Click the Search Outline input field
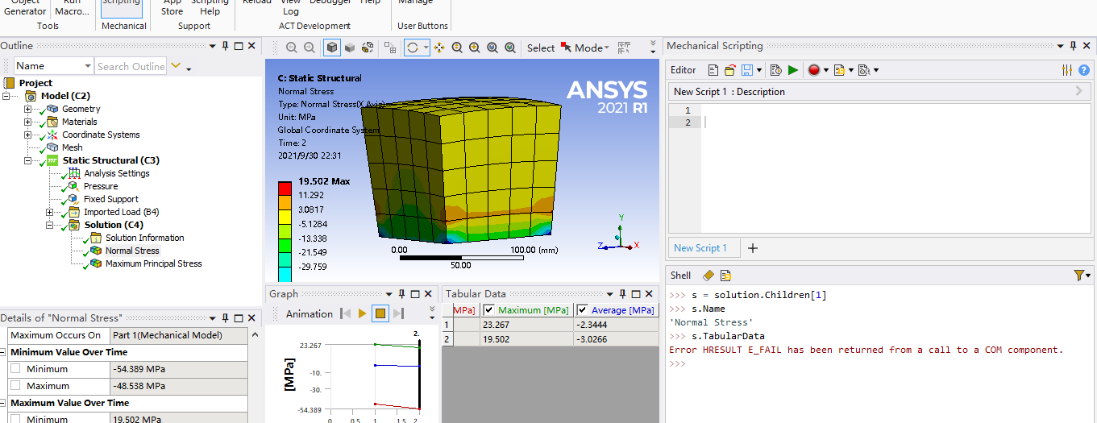The width and height of the screenshot is (1097, 423). (x=131, y=66)
